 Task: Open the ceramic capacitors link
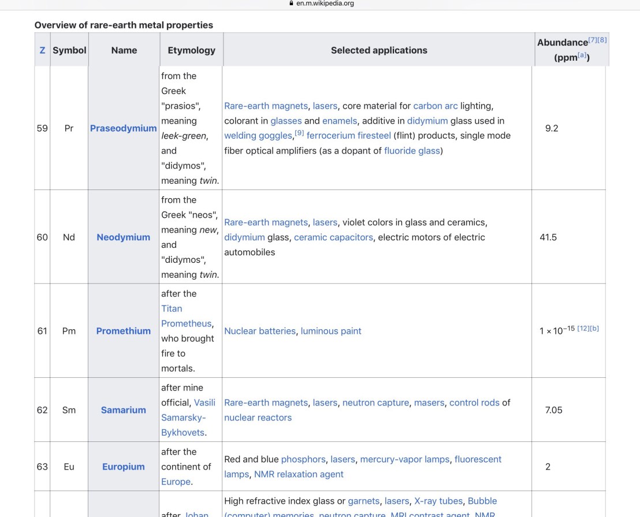click(x=333, y=237)
